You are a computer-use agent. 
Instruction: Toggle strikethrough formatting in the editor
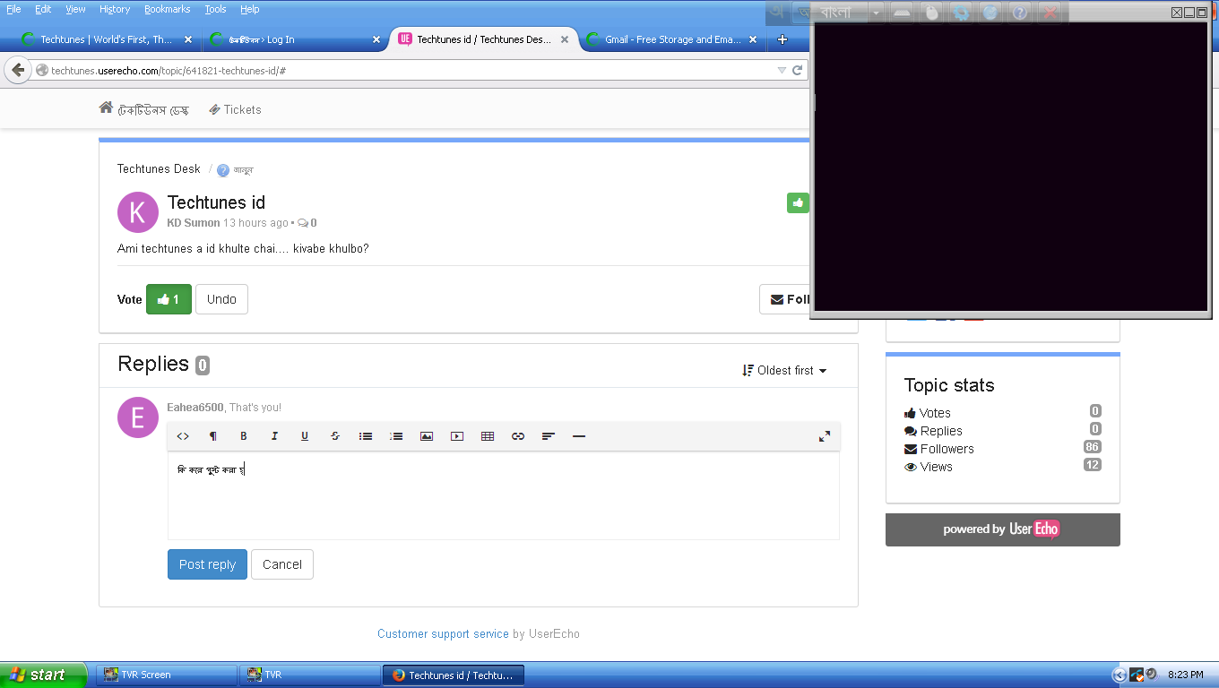(x=335, y=436)
